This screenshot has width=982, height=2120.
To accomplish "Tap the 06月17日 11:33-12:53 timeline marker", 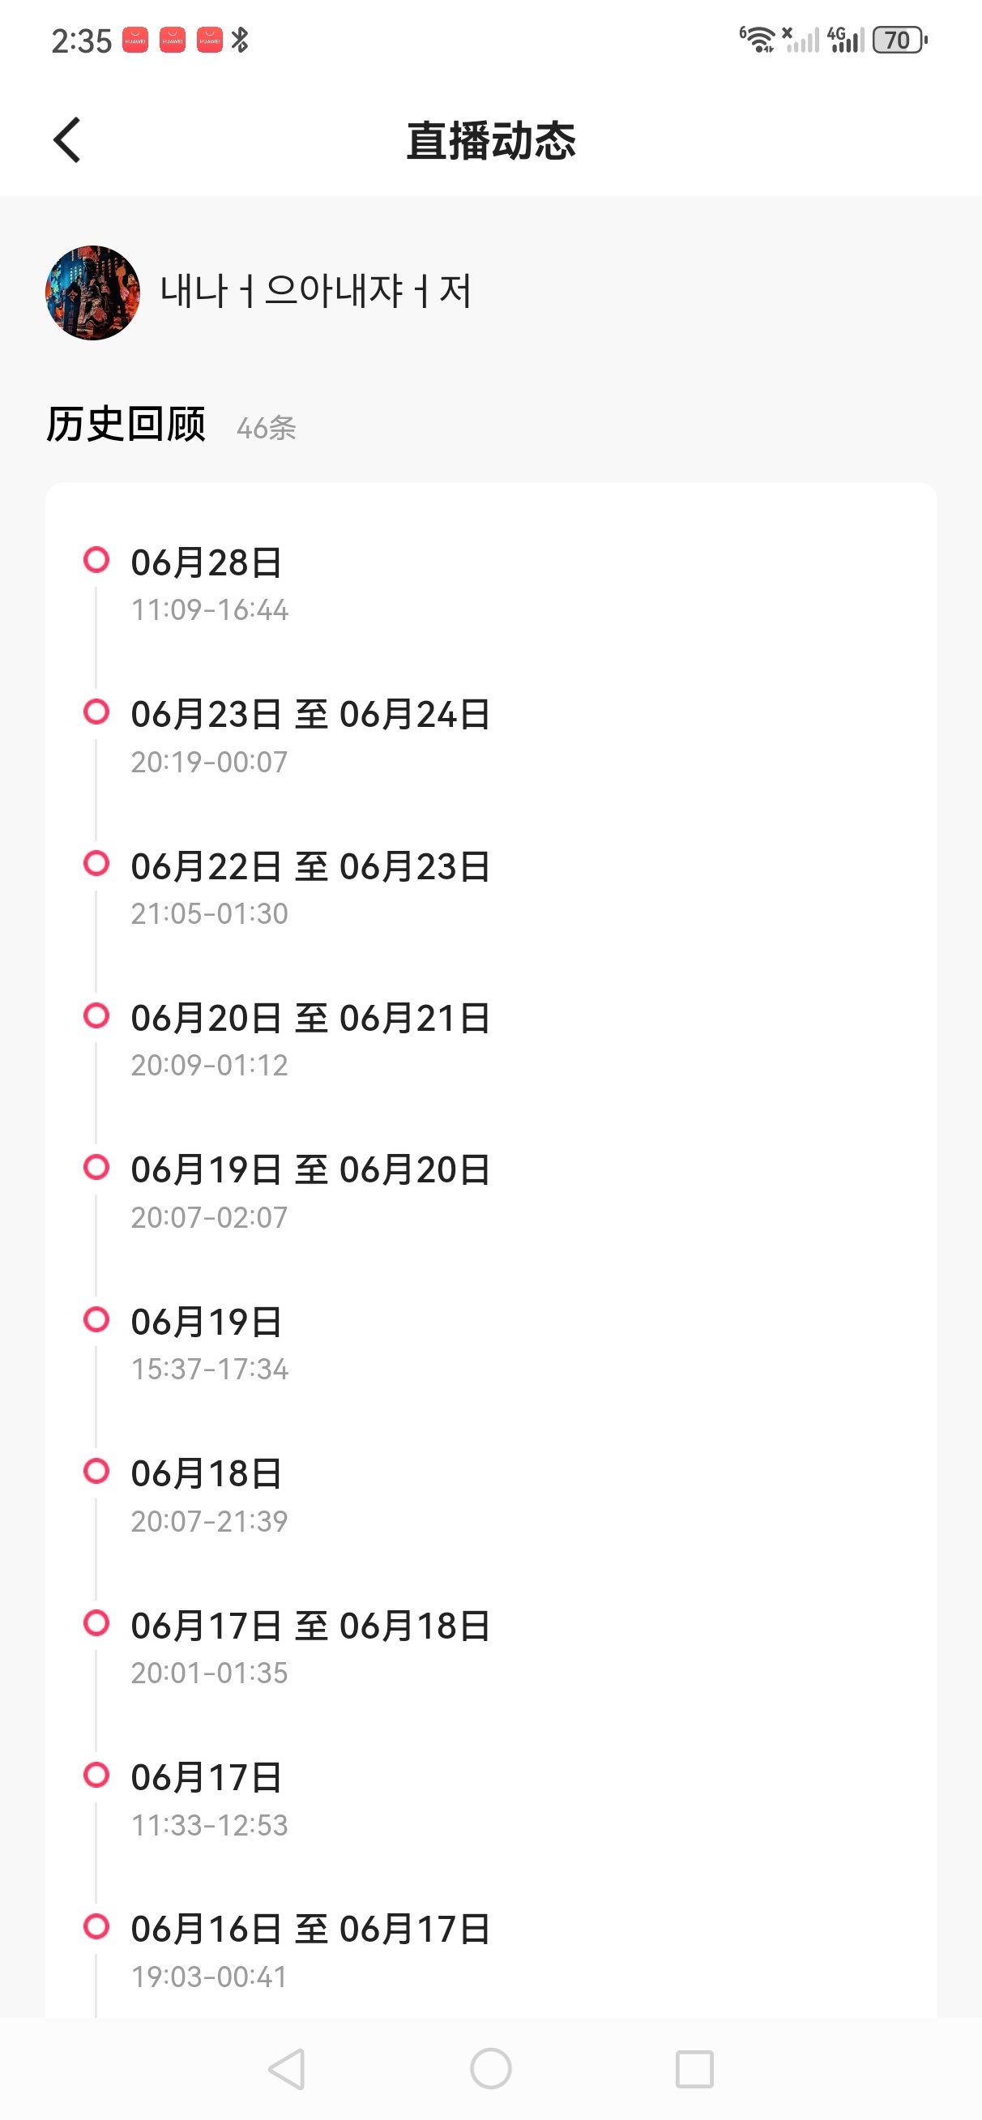I will click(96, 1774).
